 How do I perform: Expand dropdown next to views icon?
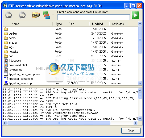click(x=53, y=15)
